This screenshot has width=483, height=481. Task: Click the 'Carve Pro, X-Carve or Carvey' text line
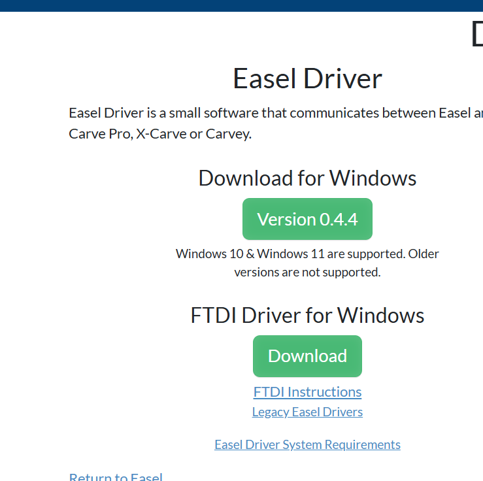pyautogui.click(x=159, y=134)
